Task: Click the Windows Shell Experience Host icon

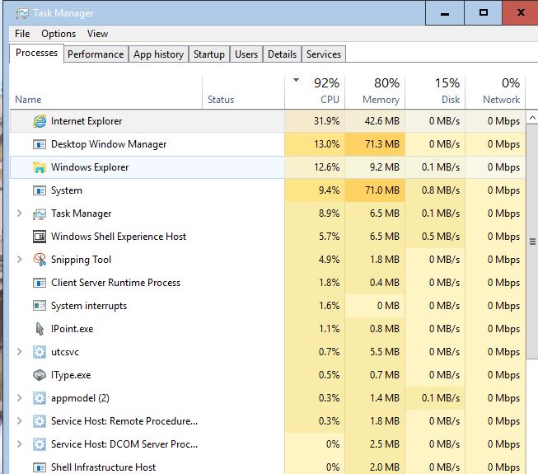Action: [40, 237]
